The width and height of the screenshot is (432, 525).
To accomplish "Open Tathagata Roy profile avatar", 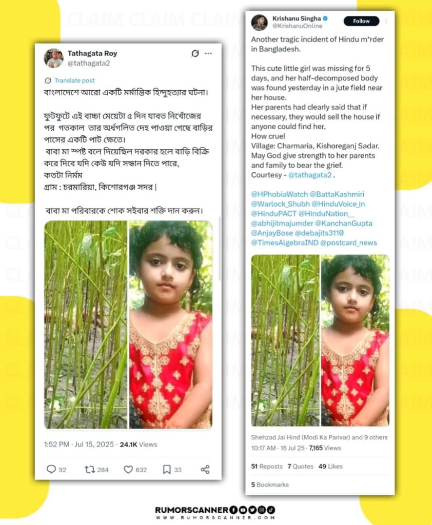I will pos(54,58).
